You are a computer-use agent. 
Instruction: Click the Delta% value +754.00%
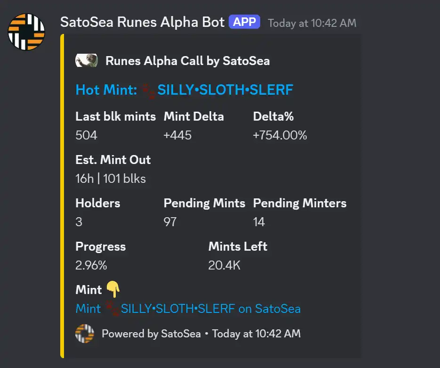[280, 135]
